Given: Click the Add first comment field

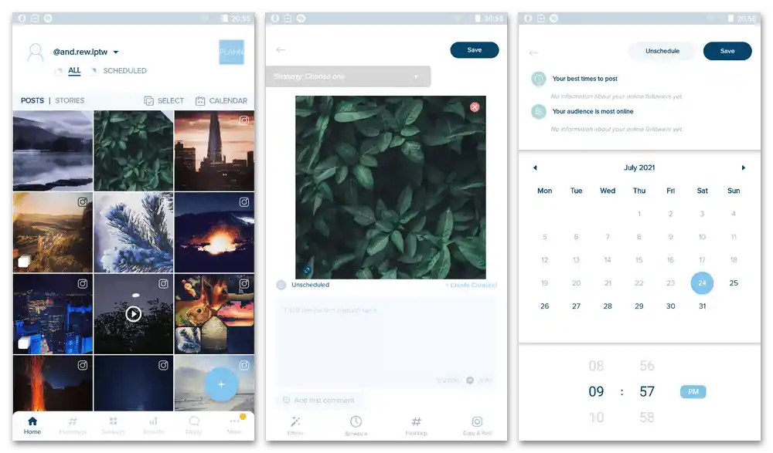Looking at the screenshot, I should coord(319,401).
